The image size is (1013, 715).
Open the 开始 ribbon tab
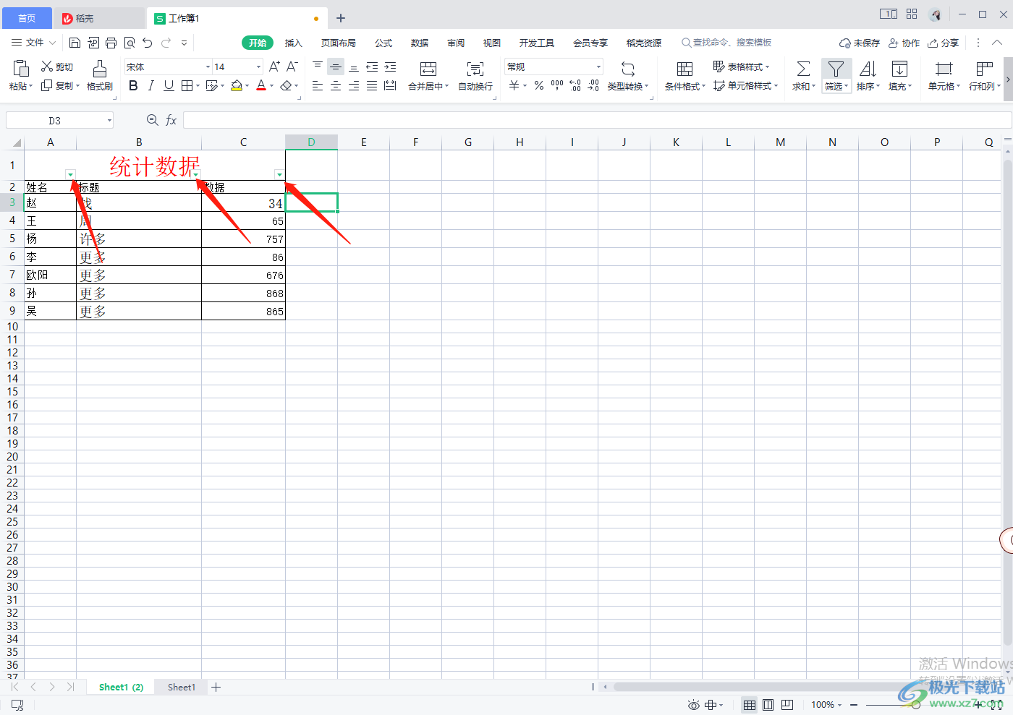[258, 43]
